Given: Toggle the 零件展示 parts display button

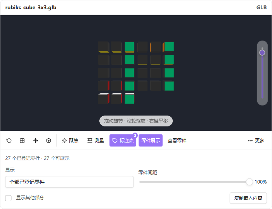Looking at the screenshot, I should pyautogui.click(x=151, y=141).
